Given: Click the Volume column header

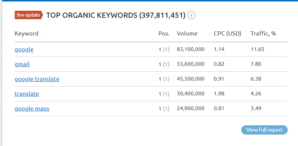Looking at the screenshot, I should (x=187, y=34).
